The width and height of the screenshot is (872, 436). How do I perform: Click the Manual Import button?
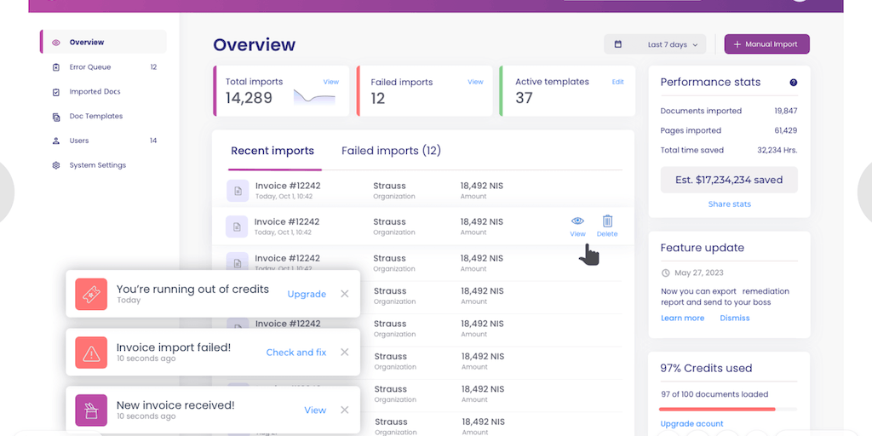tap(767, 44)
